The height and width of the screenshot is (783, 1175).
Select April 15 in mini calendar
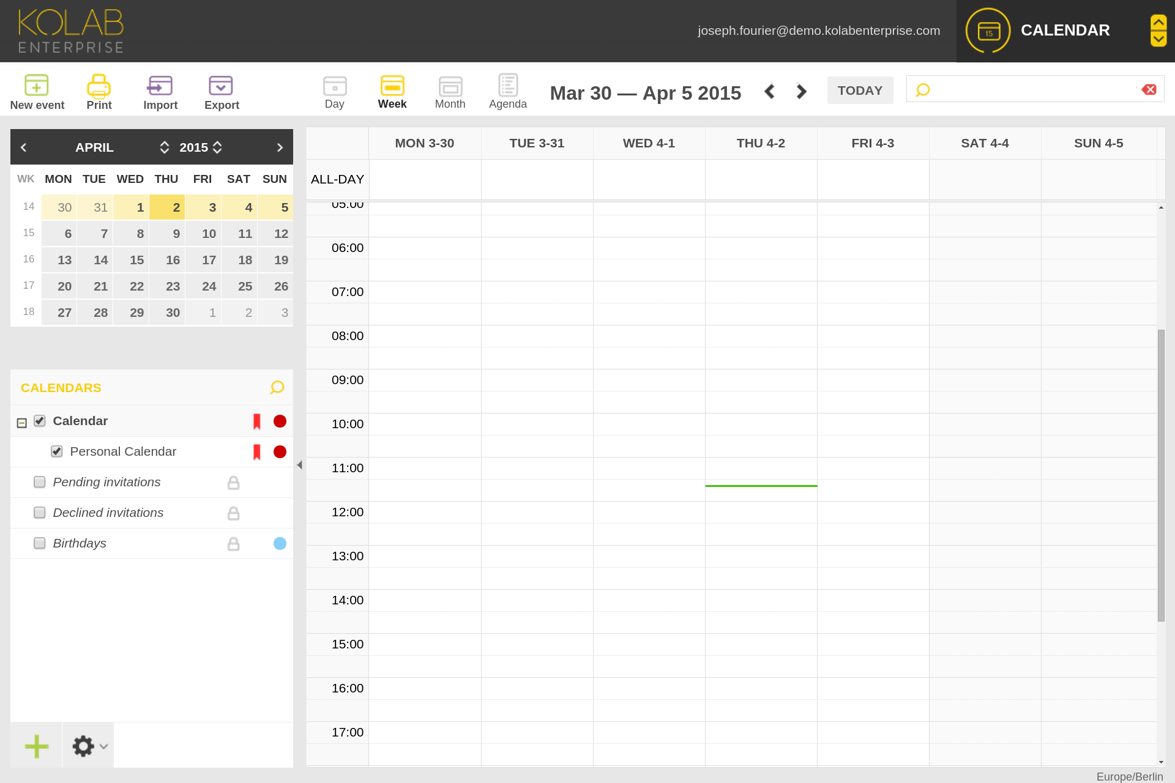click(136, 260)
